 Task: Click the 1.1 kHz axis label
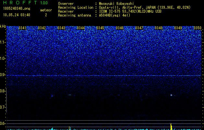coord(3,42)
